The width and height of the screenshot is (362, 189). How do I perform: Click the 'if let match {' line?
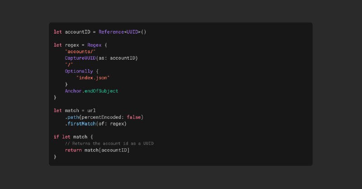coord(73,137)
